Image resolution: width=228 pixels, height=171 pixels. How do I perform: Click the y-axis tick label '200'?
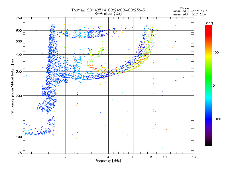pos(19,96)
